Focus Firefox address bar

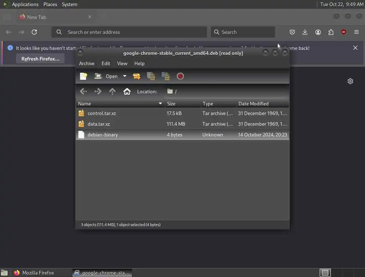tap(129, 32)
